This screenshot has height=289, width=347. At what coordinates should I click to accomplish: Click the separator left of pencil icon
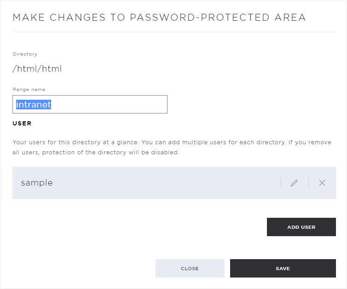click(281, 183)
